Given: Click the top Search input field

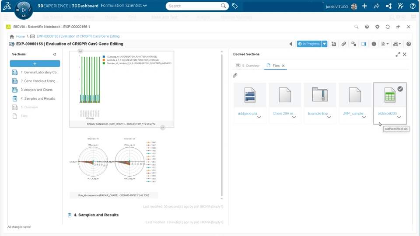Looking at the screenshot, I should tap(193, 6).
